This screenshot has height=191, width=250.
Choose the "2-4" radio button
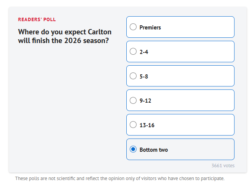(x=133, y=52)
